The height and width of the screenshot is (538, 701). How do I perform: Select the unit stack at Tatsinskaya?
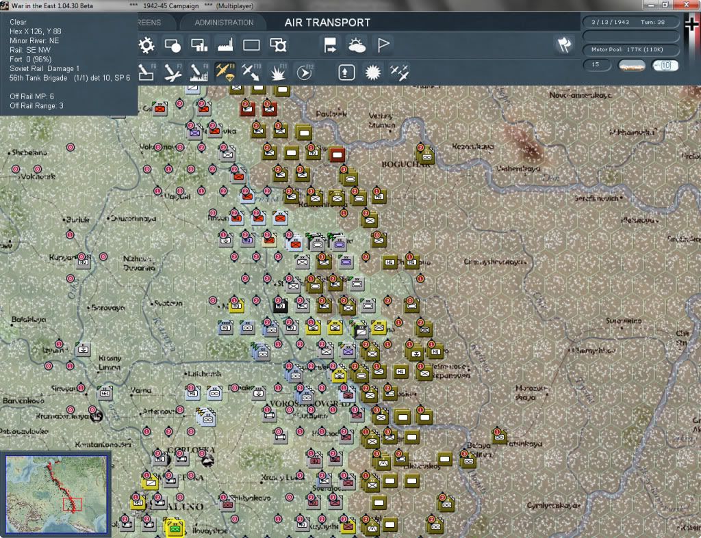click(x=499, y=437)
